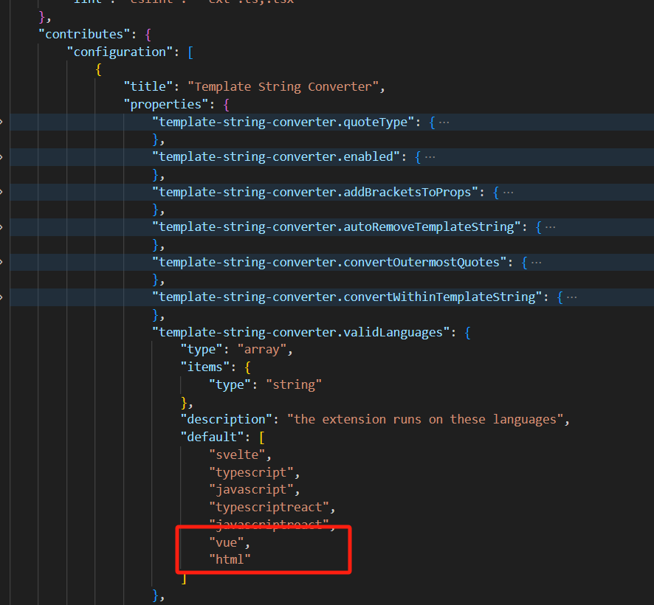Click the fold chevron beside the quoteType line

click(x=3, y=122)
